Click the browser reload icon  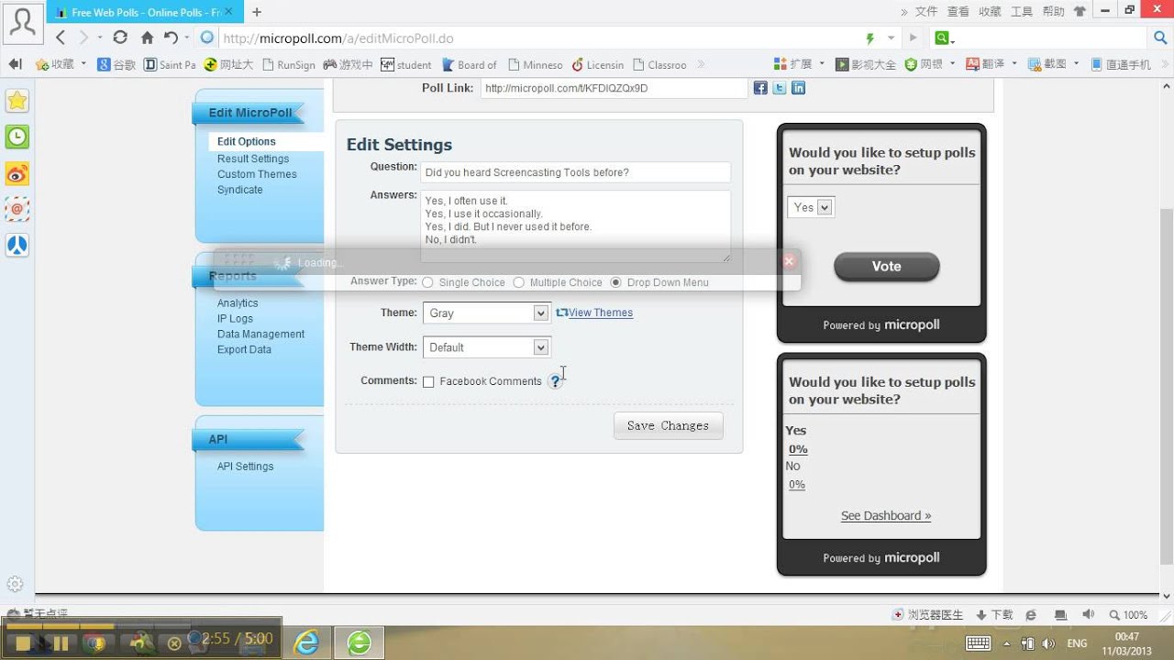pyautogui.click(x=120, y=38)
